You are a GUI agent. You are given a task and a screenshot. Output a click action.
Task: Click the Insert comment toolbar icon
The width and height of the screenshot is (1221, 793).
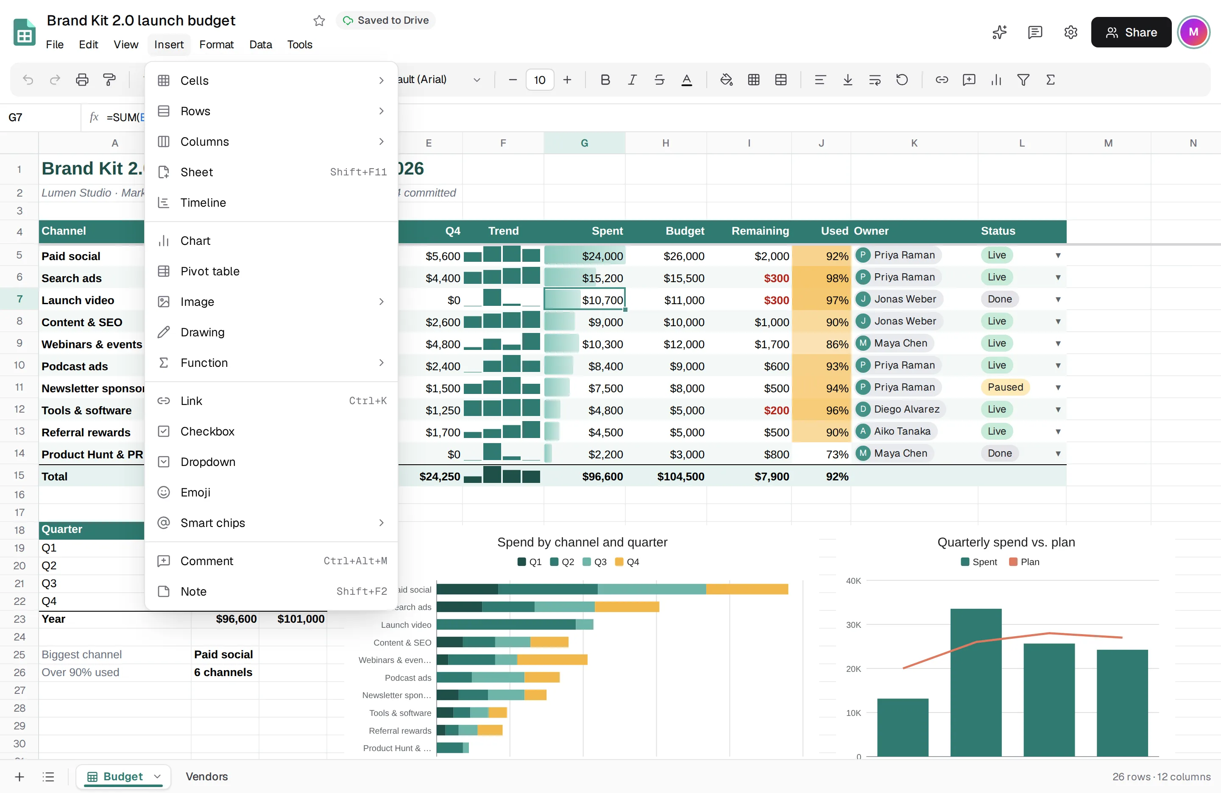coord(969,80)
